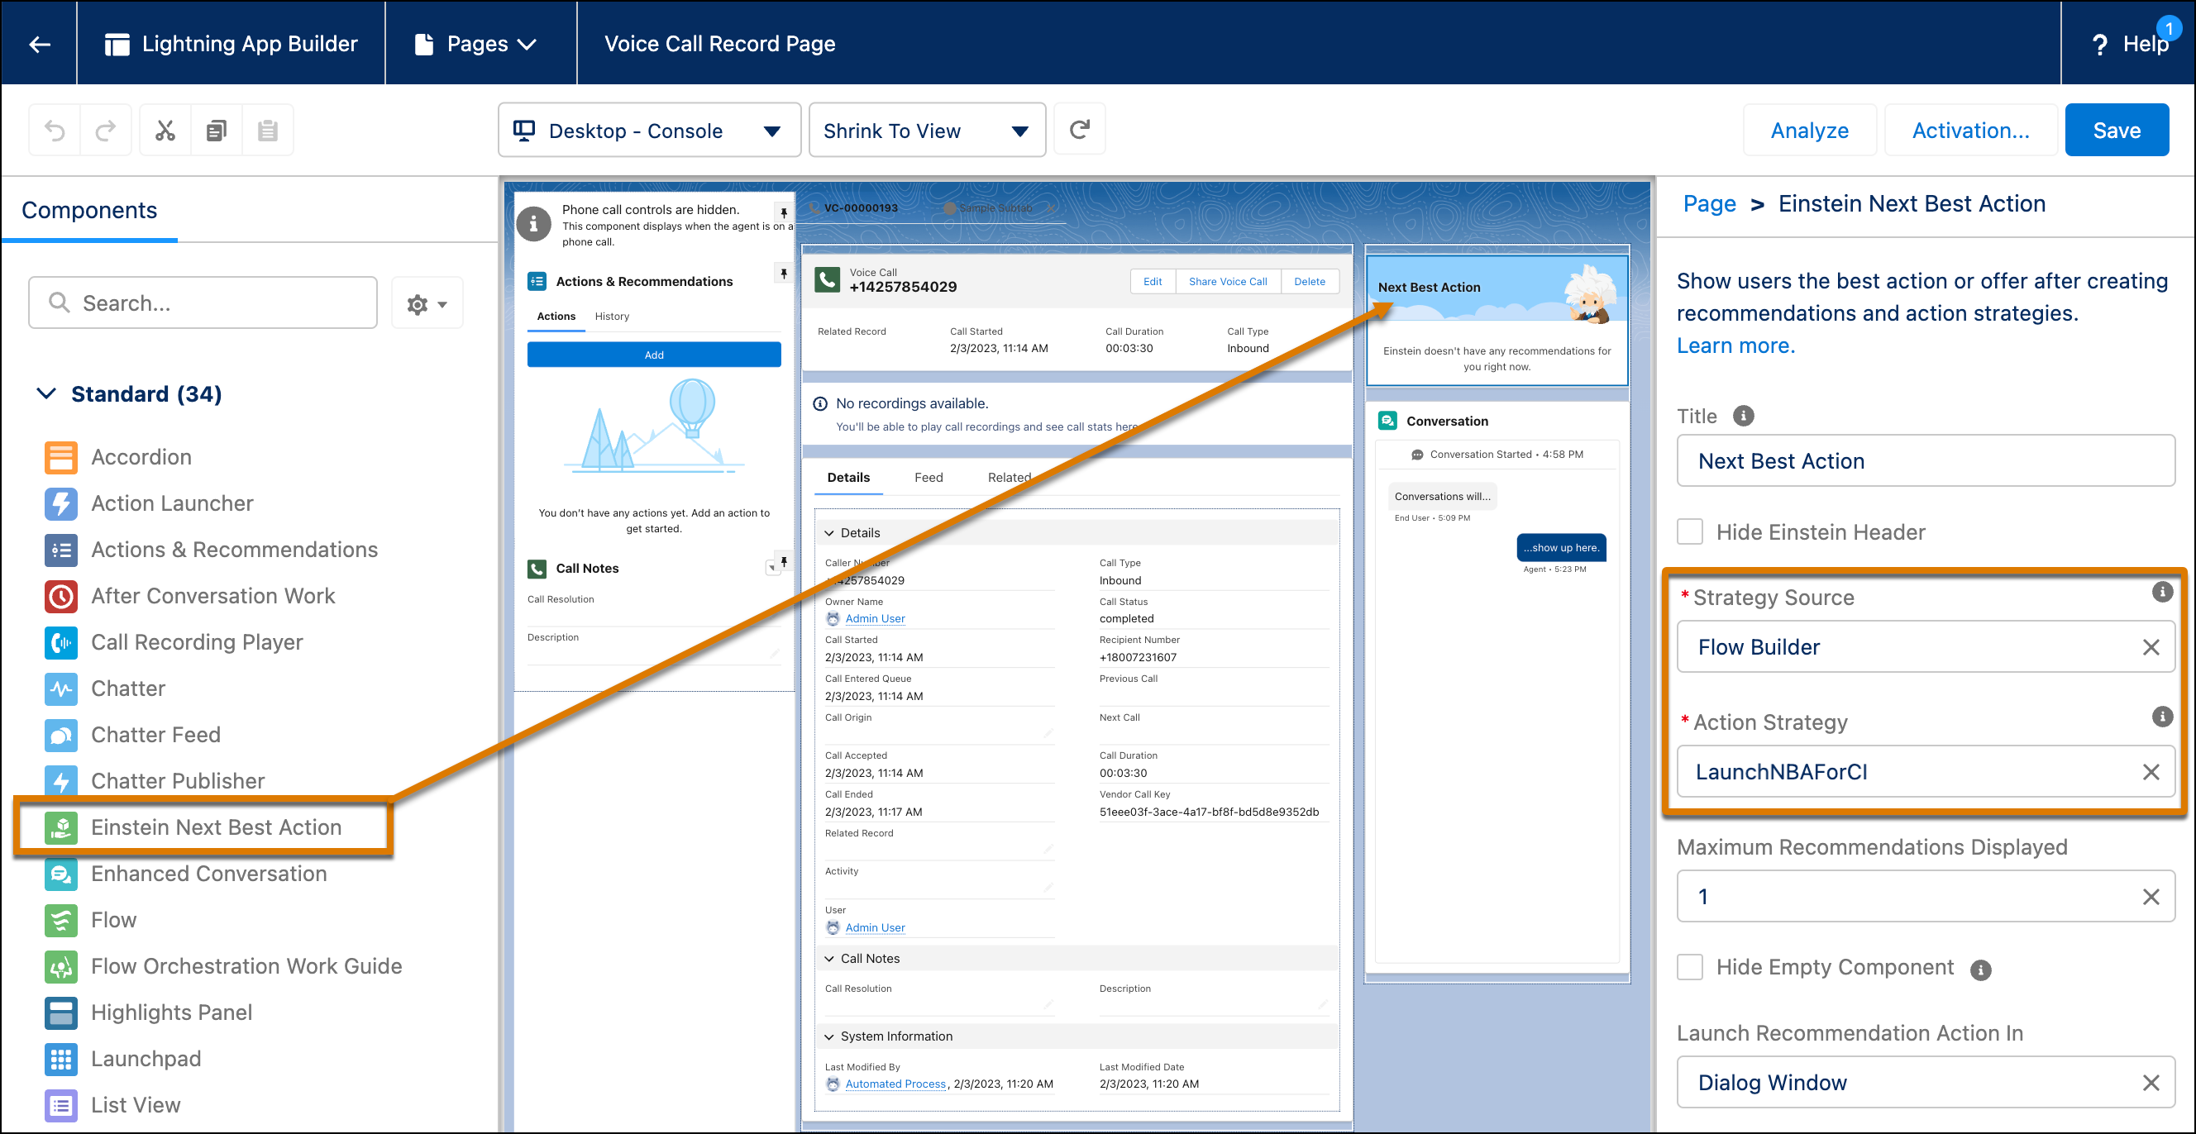Collapse the Standard (34) section

tap(46, 393)
